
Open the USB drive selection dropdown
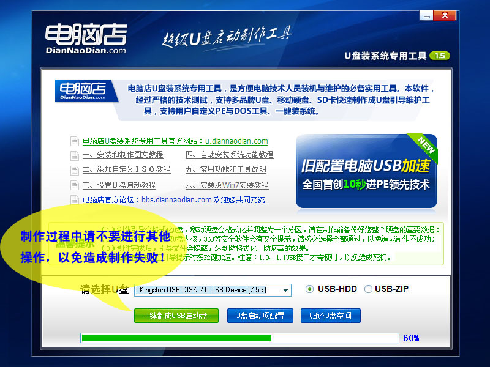285,289
